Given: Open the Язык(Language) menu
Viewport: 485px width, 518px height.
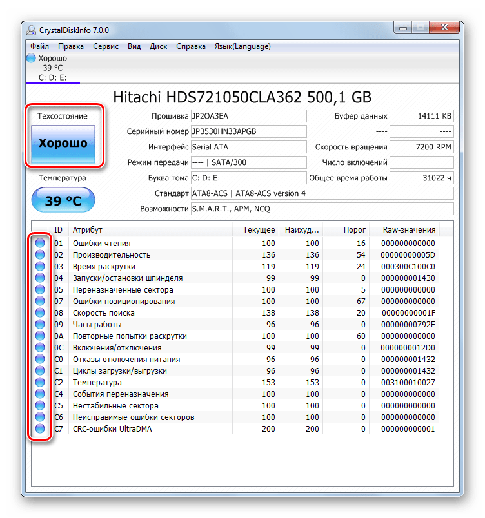Looking at the screenshot, I should click(243, 46).
